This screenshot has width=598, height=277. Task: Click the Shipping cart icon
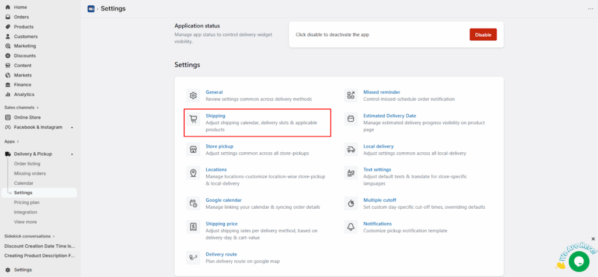click(x=193, y=119)
